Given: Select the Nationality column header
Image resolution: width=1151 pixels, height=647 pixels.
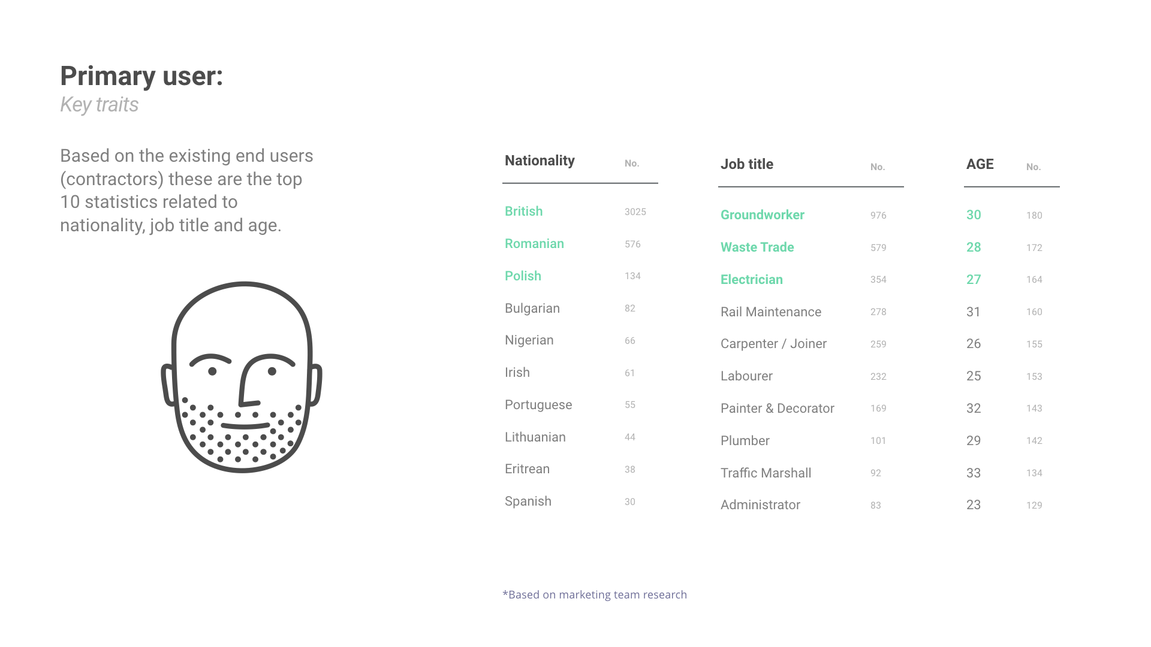Looking at the screenshot, I should (540, 161).
